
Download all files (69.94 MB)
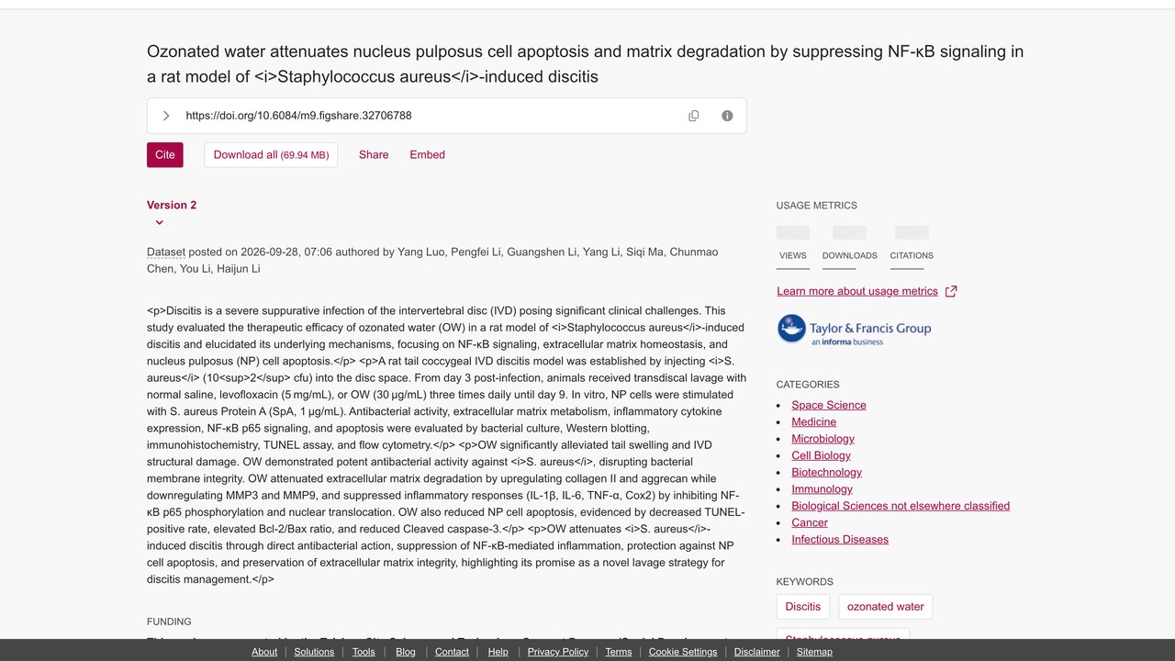(271, 154)
